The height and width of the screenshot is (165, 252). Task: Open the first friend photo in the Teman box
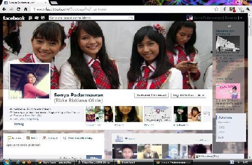coord(125,152)
